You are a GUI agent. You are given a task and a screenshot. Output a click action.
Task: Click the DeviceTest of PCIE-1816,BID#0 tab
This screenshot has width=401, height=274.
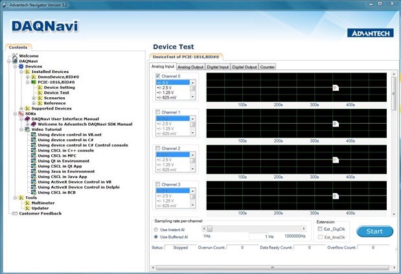pyautogui.click(x=186, y=57)
